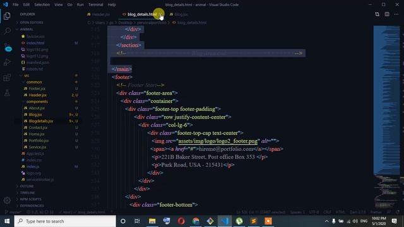Viewport: 404px width, 227px height.
Task: Open Blogdetails.jsx in the explorer
Action: click(40, 121)
